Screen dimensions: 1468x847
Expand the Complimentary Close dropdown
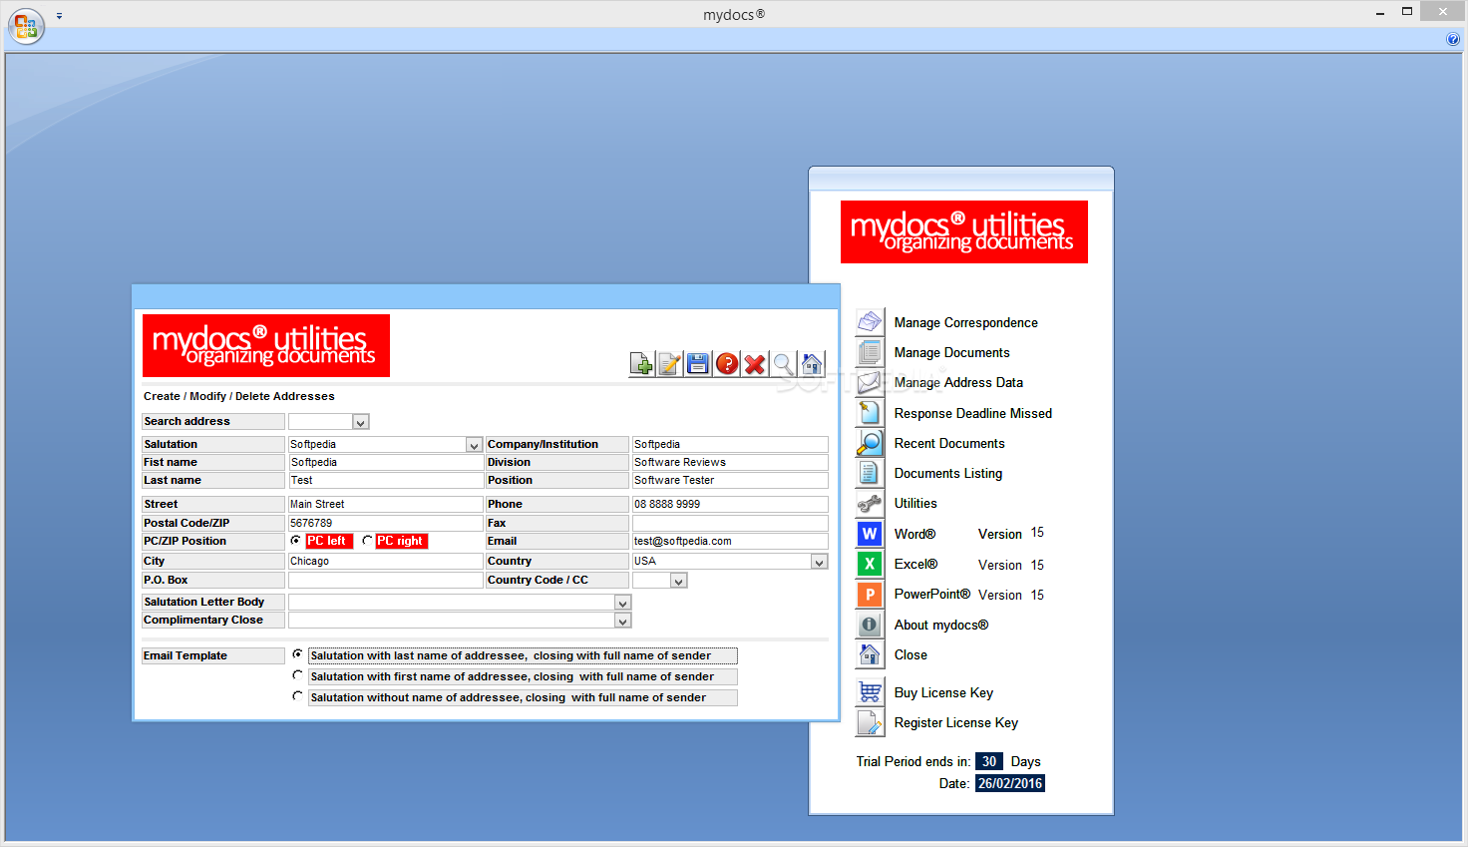[x=623, y=621]
